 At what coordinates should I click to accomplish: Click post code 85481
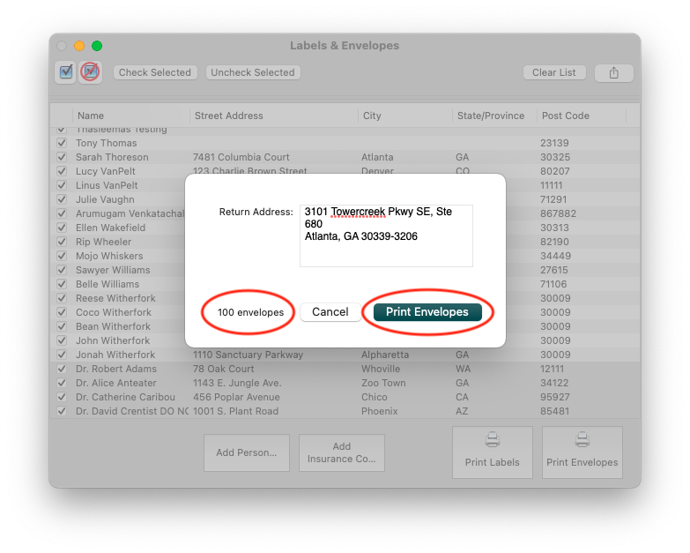click(554, 411)
